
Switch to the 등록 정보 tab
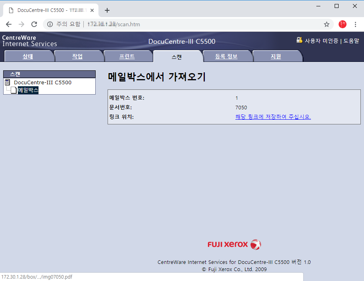226,56
